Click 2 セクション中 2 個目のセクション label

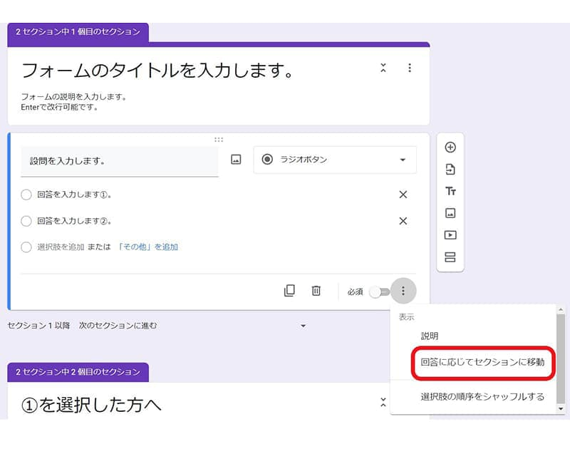[78, 371]
